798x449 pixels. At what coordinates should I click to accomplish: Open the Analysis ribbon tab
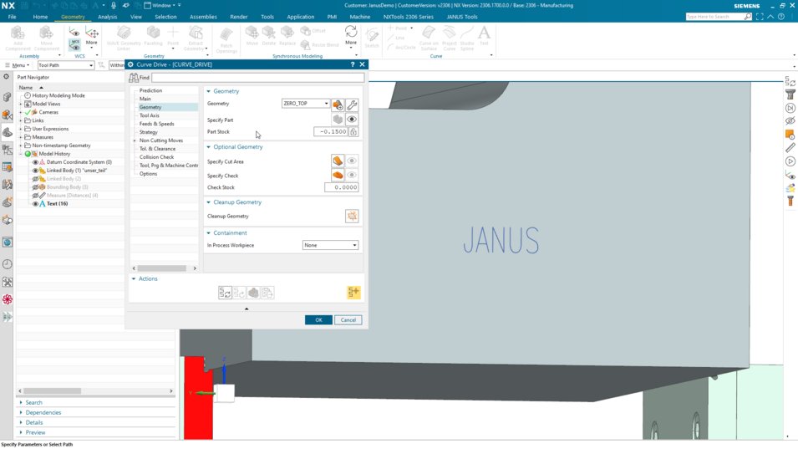(x=108, y=17)
